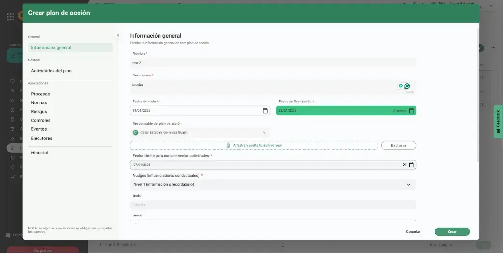503x254 pixels.
Task: Open the Fecha de finalización calendar icon
Action: 411,111
